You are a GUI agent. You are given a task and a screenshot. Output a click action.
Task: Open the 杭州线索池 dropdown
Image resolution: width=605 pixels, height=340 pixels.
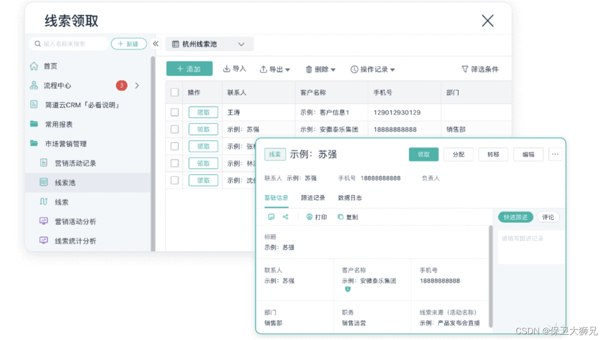[x=210, y=44]
